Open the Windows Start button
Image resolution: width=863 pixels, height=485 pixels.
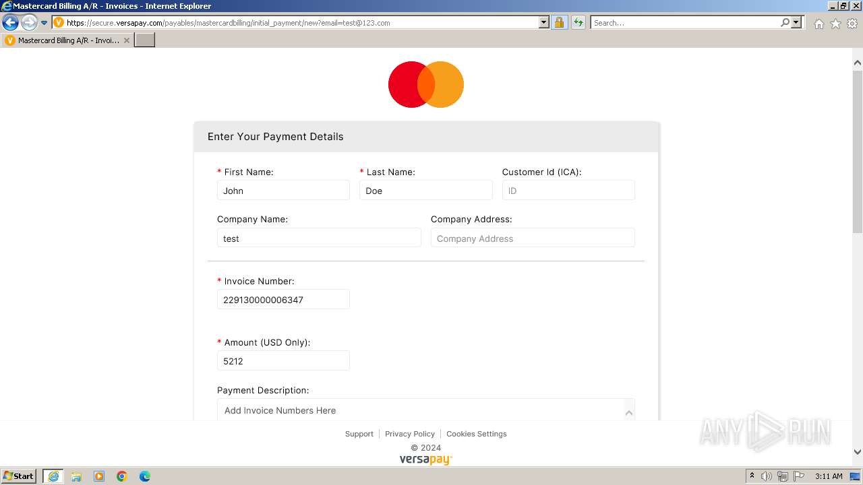[x=19, y=476]
